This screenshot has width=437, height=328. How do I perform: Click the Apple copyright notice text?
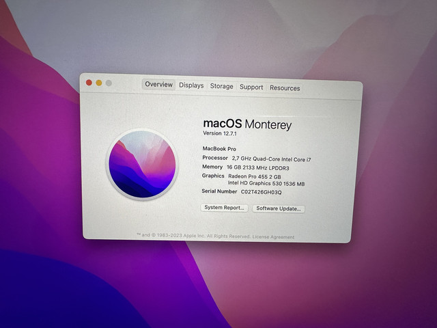193,236
